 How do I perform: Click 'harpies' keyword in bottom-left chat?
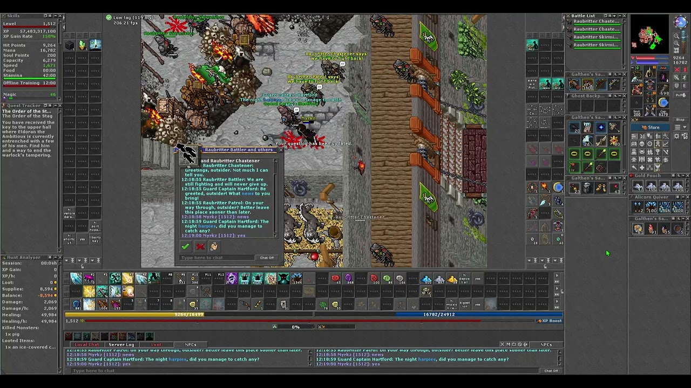pos(178,359)
